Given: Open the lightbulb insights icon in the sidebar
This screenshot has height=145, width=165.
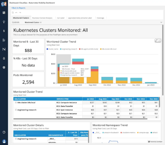Looking at the screenshot, I should coord(4,22).
